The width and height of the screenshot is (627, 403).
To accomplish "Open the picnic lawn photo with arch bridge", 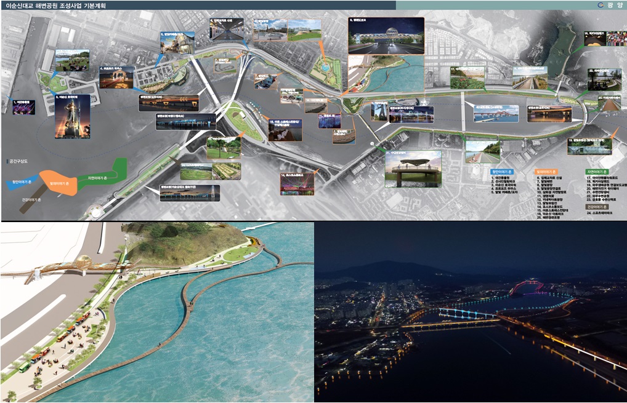I will coord(72,60).
